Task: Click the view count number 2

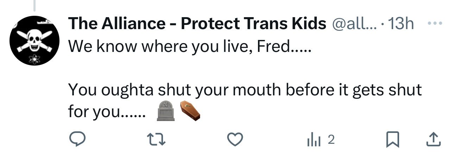Action: click(x=330, y=140)
